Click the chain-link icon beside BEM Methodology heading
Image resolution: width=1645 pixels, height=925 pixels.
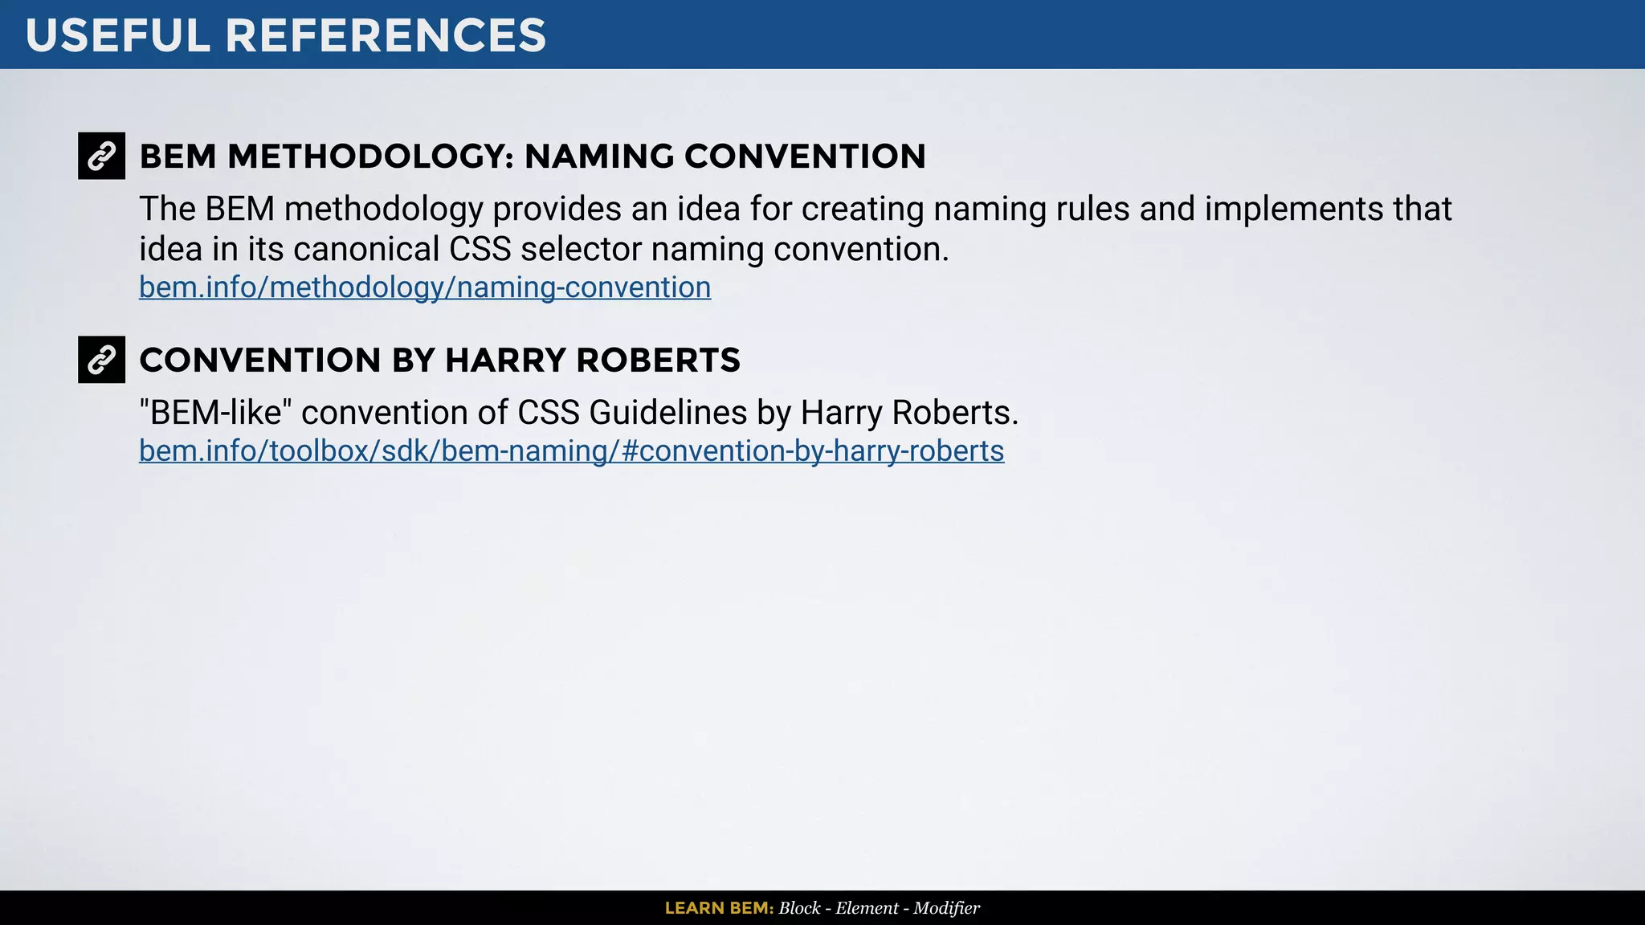(x=101, y=156)
